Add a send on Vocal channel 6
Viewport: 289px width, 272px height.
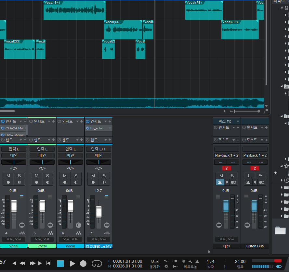click(x=82, y=140)
